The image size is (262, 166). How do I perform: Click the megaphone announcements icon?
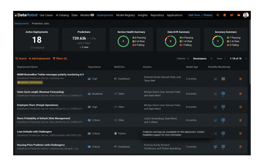[232, 15]
